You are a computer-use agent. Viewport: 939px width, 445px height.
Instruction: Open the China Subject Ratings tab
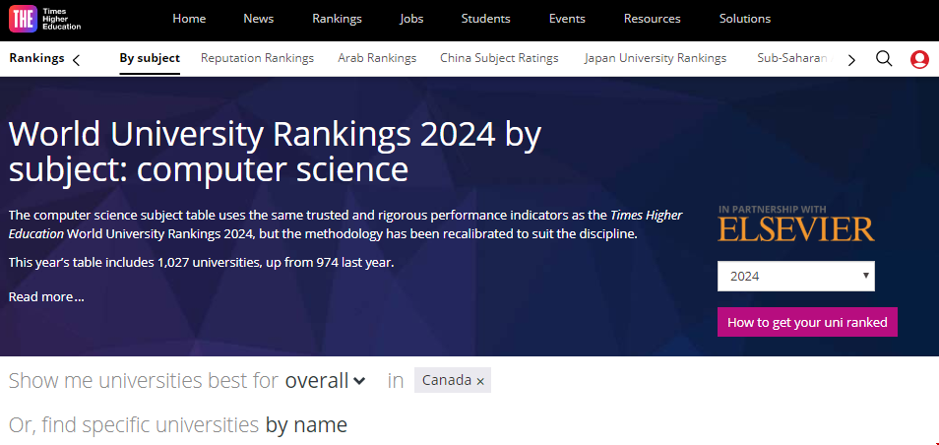499,58
